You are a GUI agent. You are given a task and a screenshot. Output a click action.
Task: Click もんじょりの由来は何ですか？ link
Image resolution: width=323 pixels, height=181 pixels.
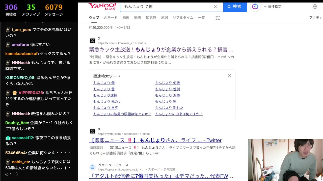pyautogui.click(x=179, y=114)
